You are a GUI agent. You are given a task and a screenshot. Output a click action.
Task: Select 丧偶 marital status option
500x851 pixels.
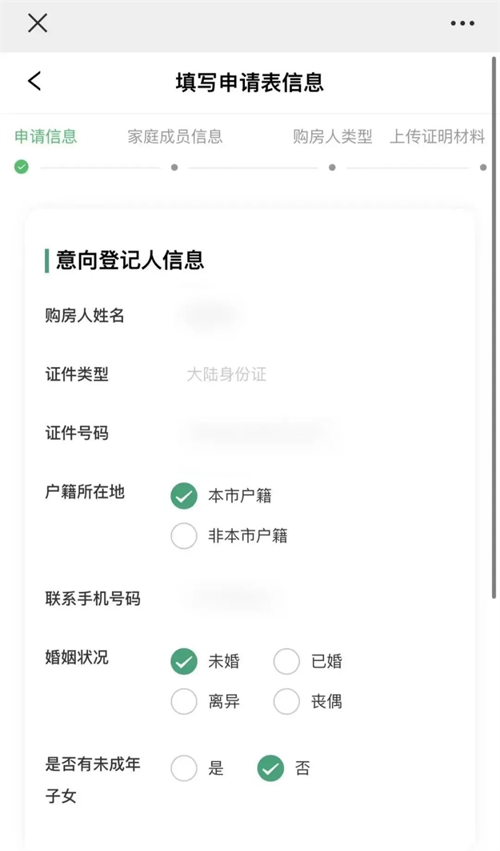pyautogui.click(x=286, y=701)
